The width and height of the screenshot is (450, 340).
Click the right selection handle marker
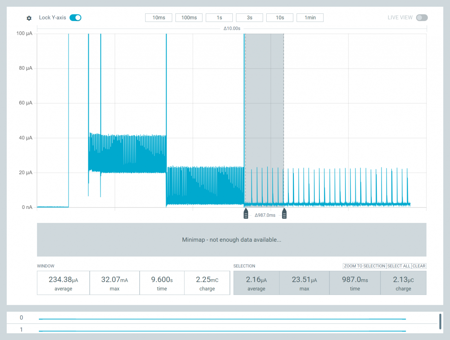pyautogui.click(x=284, y=214)
